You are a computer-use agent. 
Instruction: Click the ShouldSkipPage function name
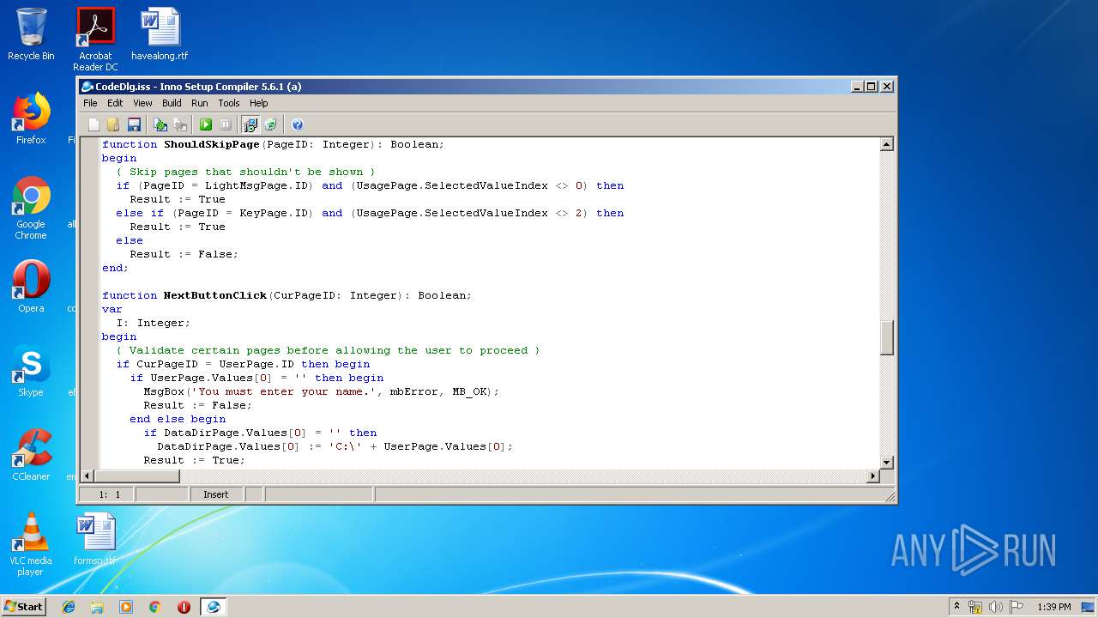212,144
